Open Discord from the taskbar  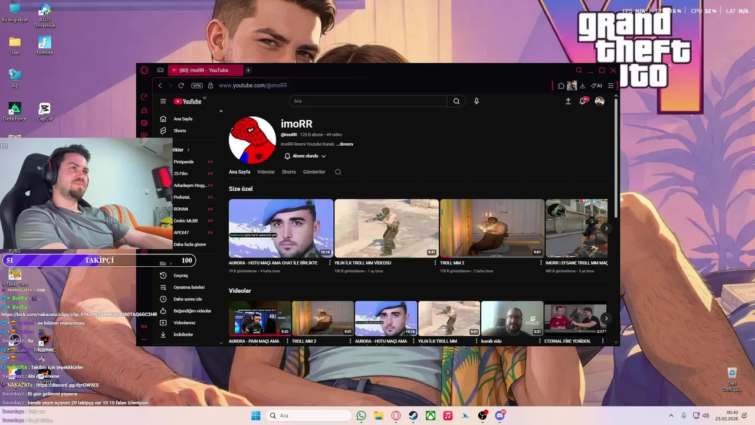(500, 416)
